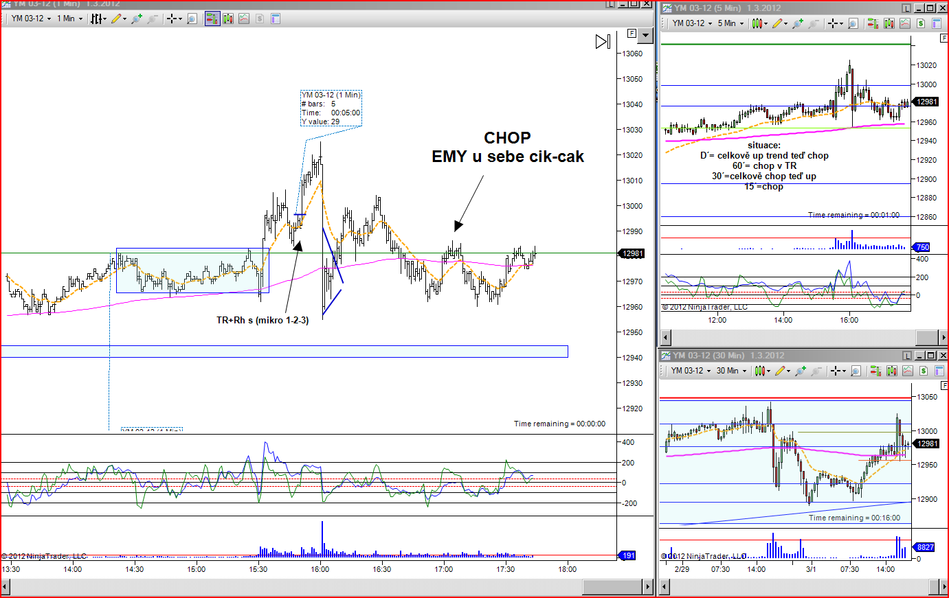Zoom in on the 1 Min chart
The height and width of the screenshot is (598, 949).
pyautogui.click(x=137, y=19)
